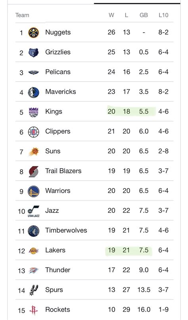Tap the Timberwolves wolf logo
This screenshot has width=188, height=320.
(x=34, y=231)
